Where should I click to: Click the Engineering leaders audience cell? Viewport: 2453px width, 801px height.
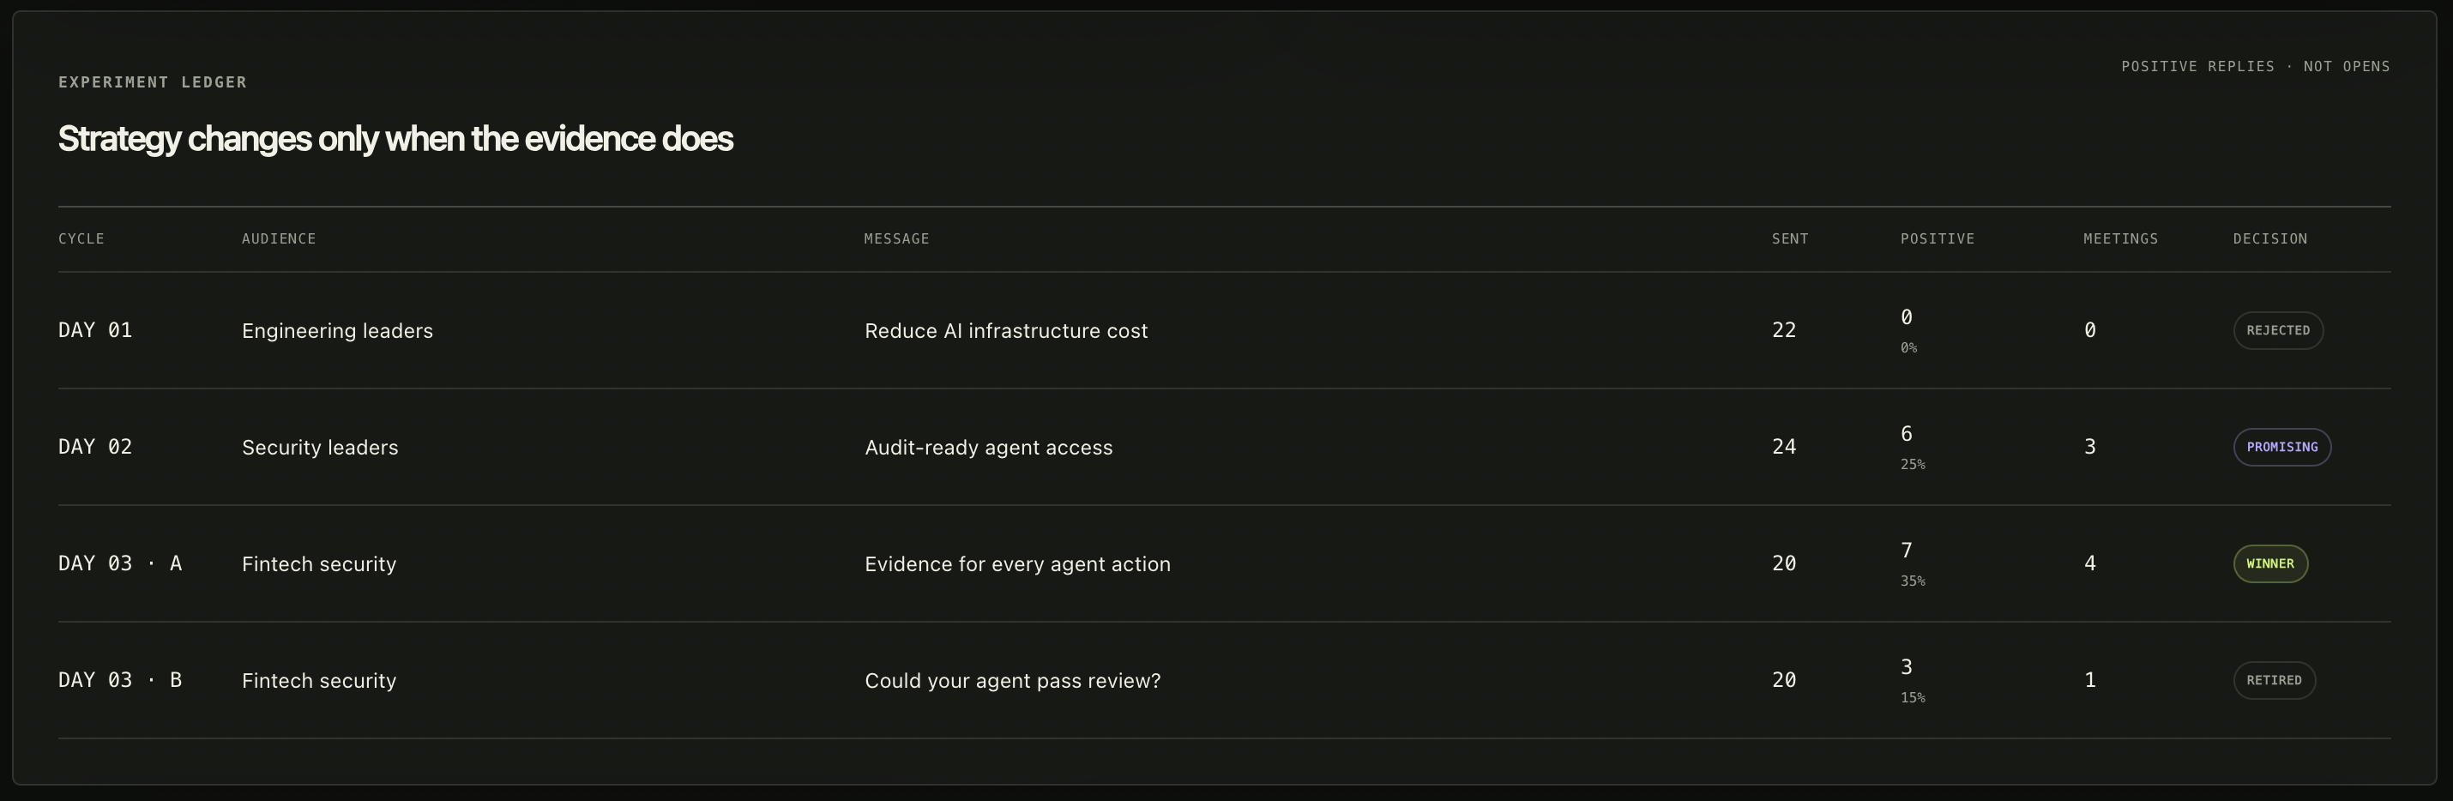click(x=337, y=330)
